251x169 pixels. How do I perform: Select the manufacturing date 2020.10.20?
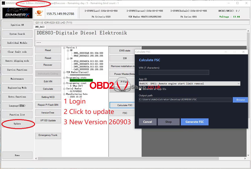pos(76,97)
